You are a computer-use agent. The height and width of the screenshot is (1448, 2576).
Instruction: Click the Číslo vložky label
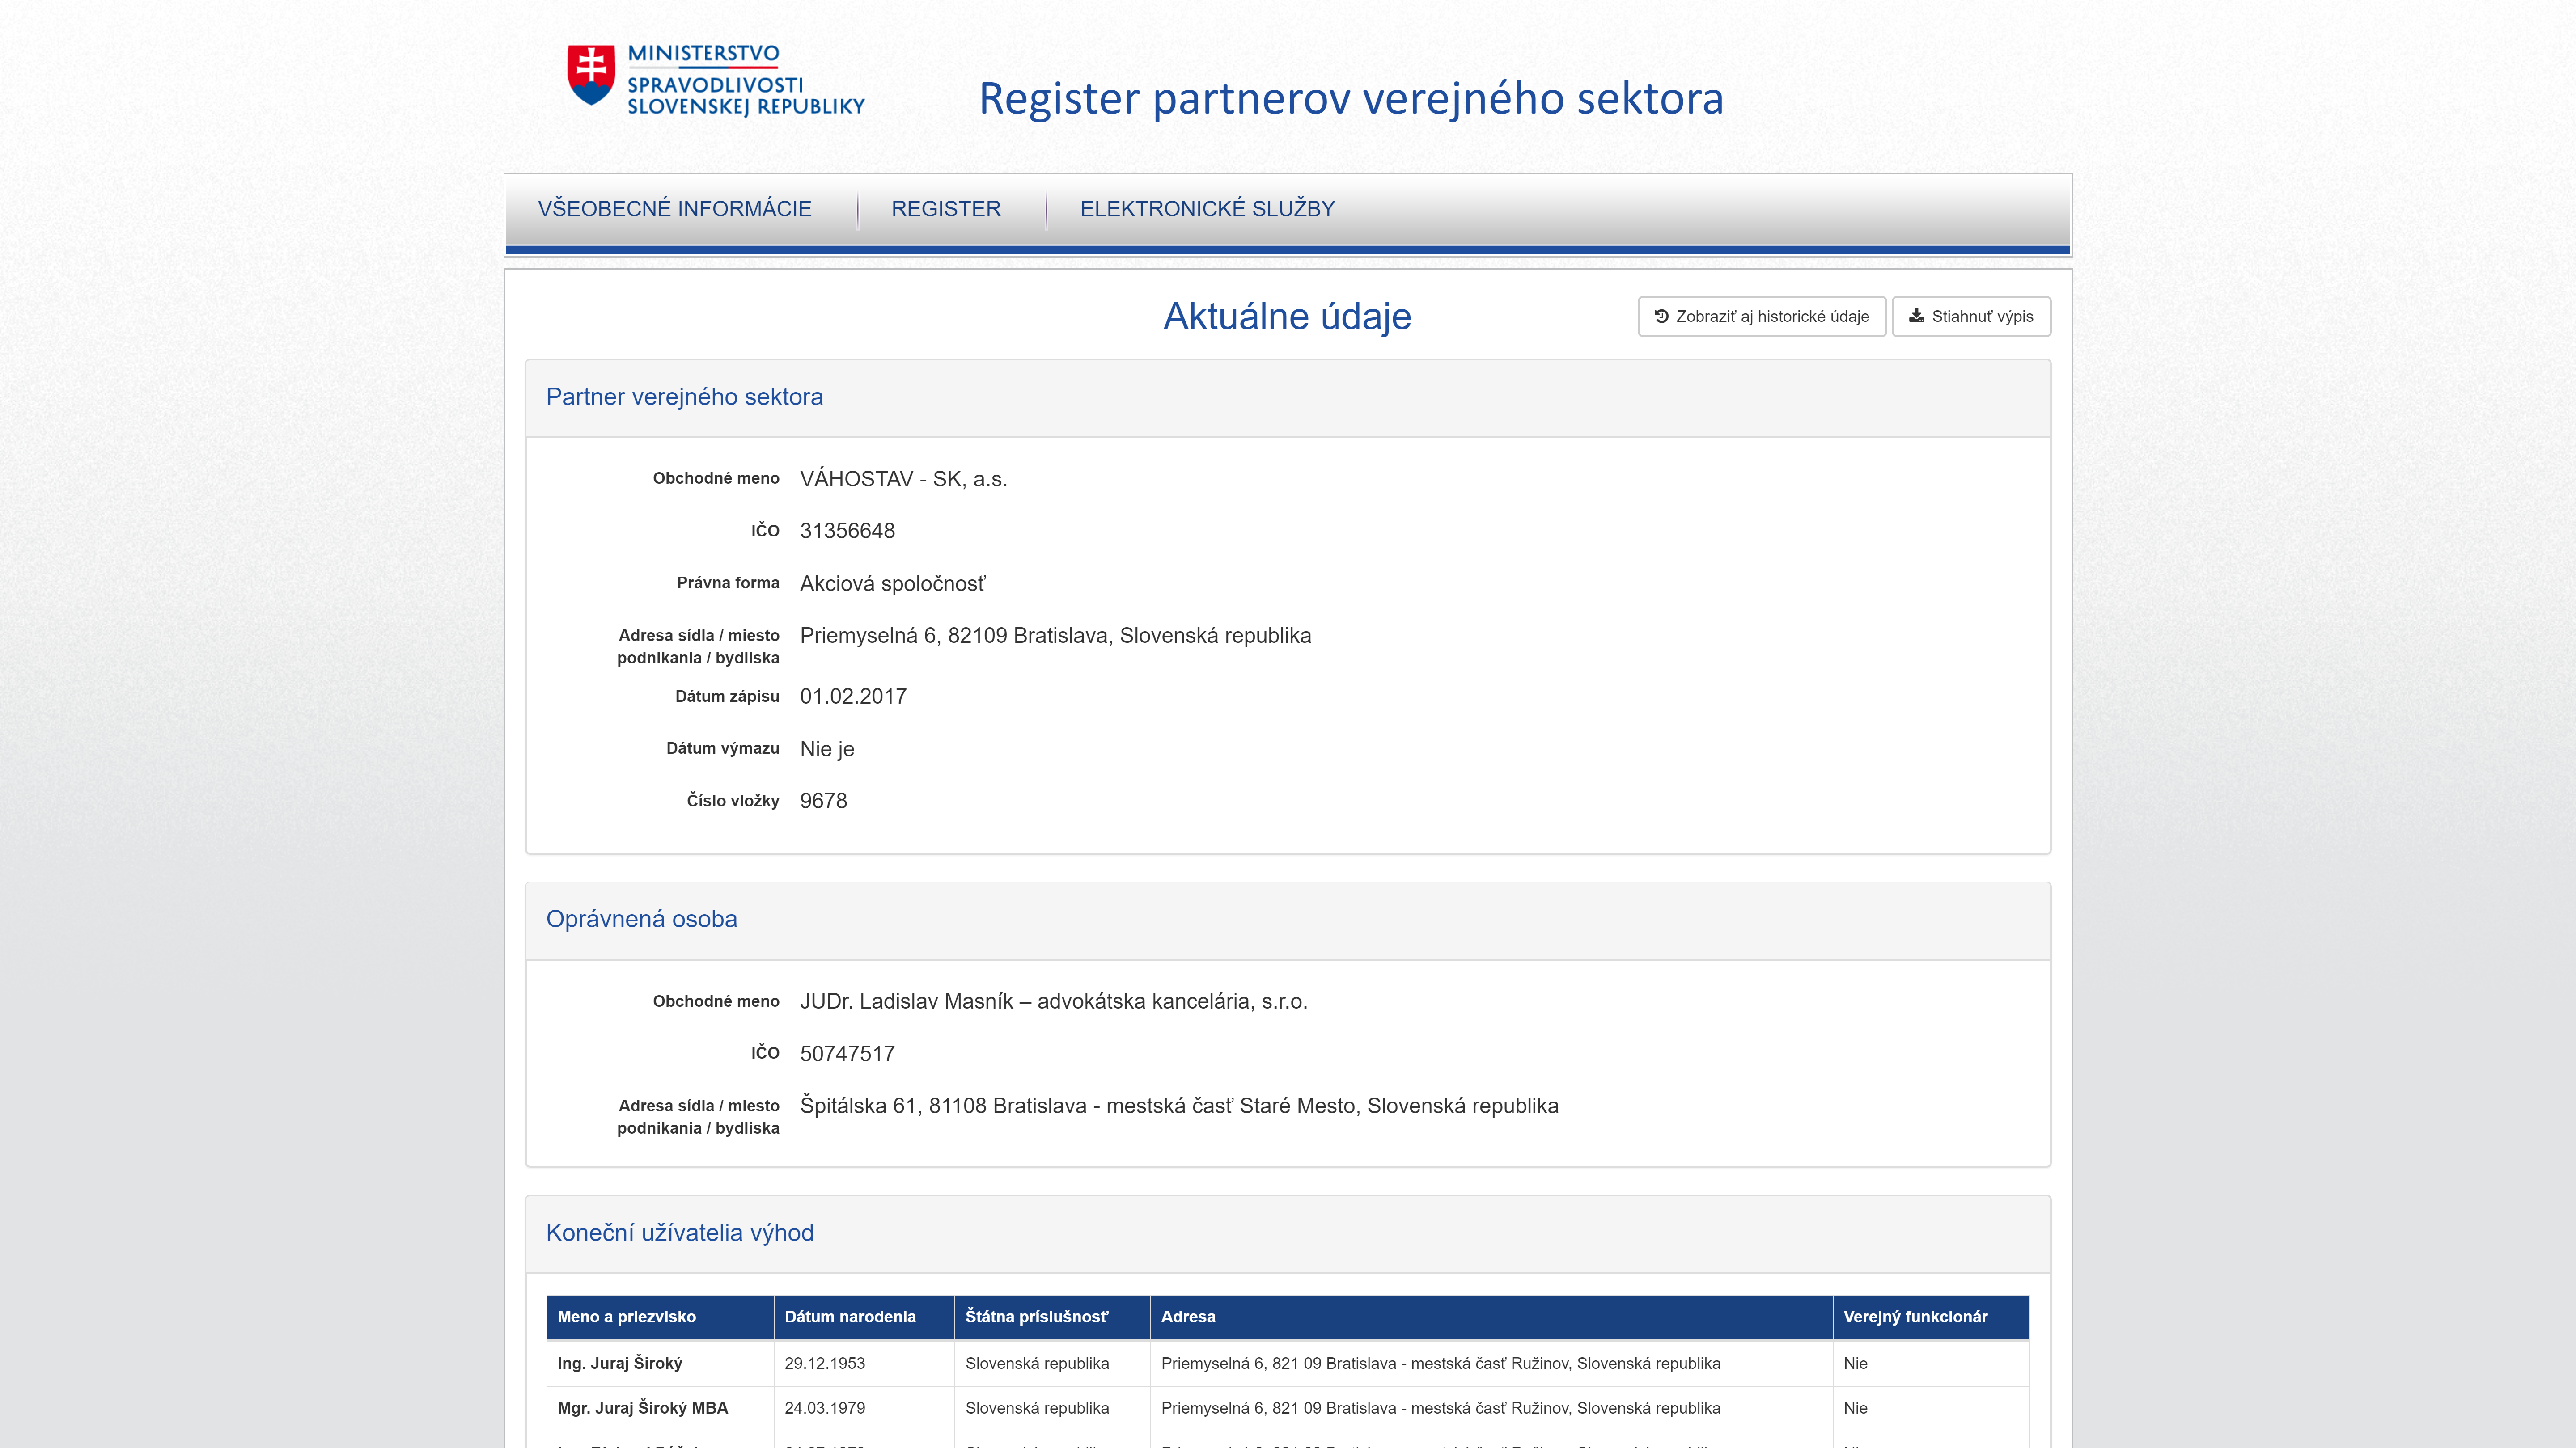[x=733, y=802]
